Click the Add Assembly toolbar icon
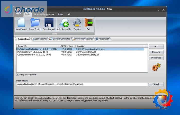Screen dimensions: 180x115 click(x=64, y=23)
